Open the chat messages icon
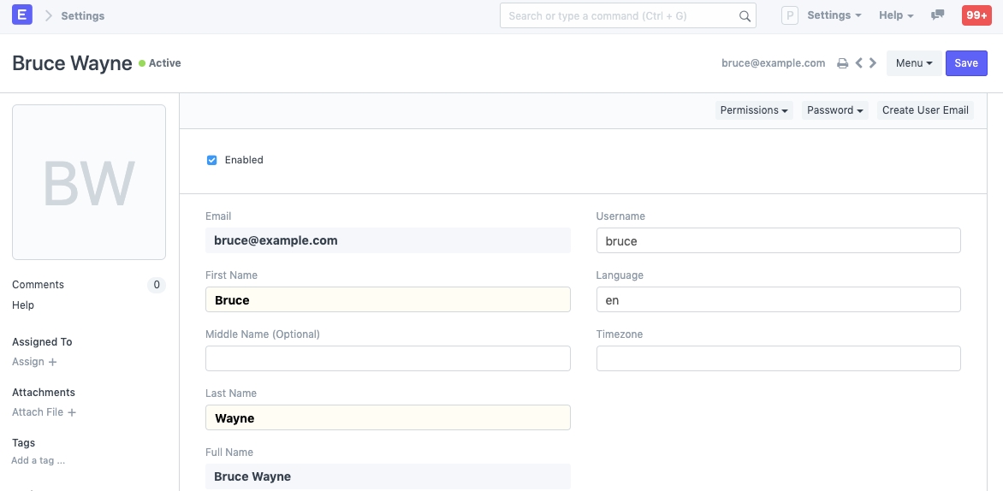Viewport: 1003px width, 491px height. (938, 15)
